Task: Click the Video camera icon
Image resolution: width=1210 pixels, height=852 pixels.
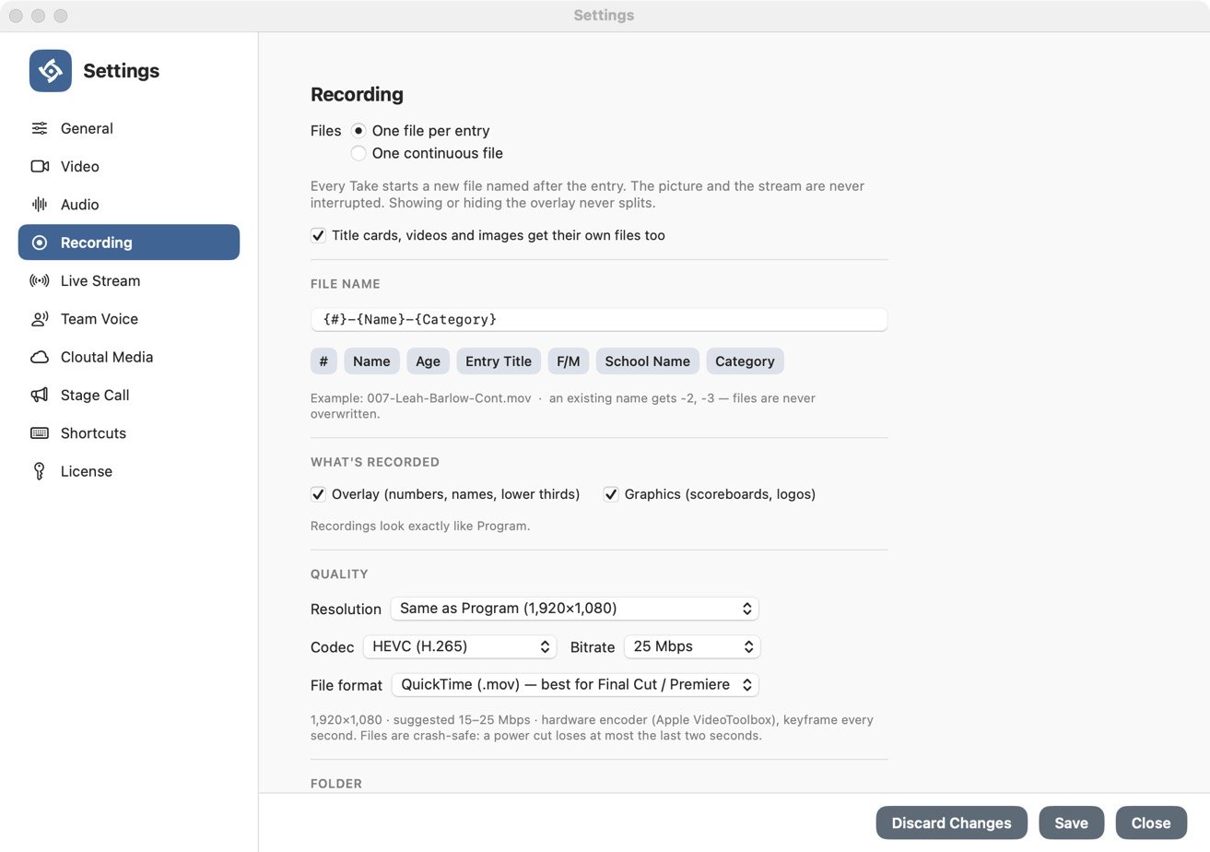Action: coord(40,166)
